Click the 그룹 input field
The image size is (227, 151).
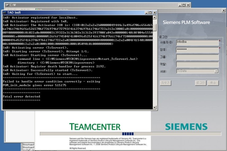198,57
